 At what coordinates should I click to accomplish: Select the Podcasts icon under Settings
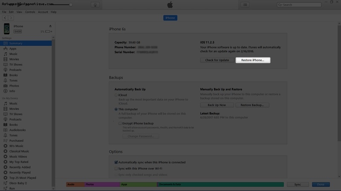click(x=6, y=70)
